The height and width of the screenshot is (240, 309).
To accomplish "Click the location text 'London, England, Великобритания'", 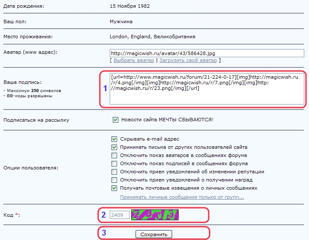I will pyautogui.click(x=152, y=37).
